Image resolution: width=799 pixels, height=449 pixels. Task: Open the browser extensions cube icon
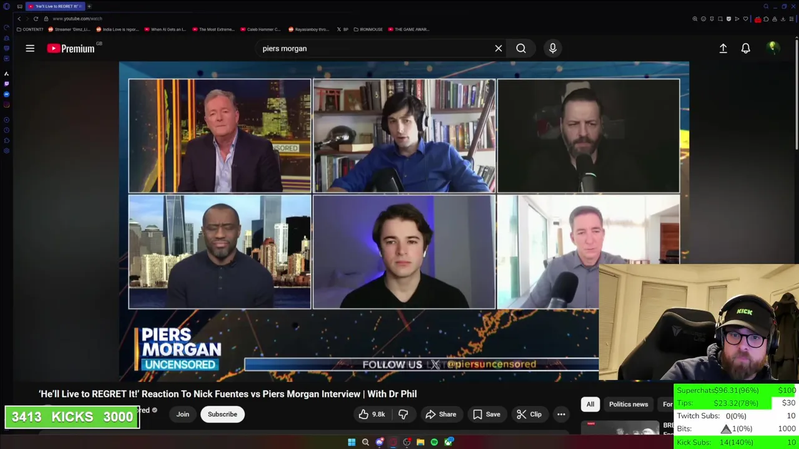(x=766, y=19)
